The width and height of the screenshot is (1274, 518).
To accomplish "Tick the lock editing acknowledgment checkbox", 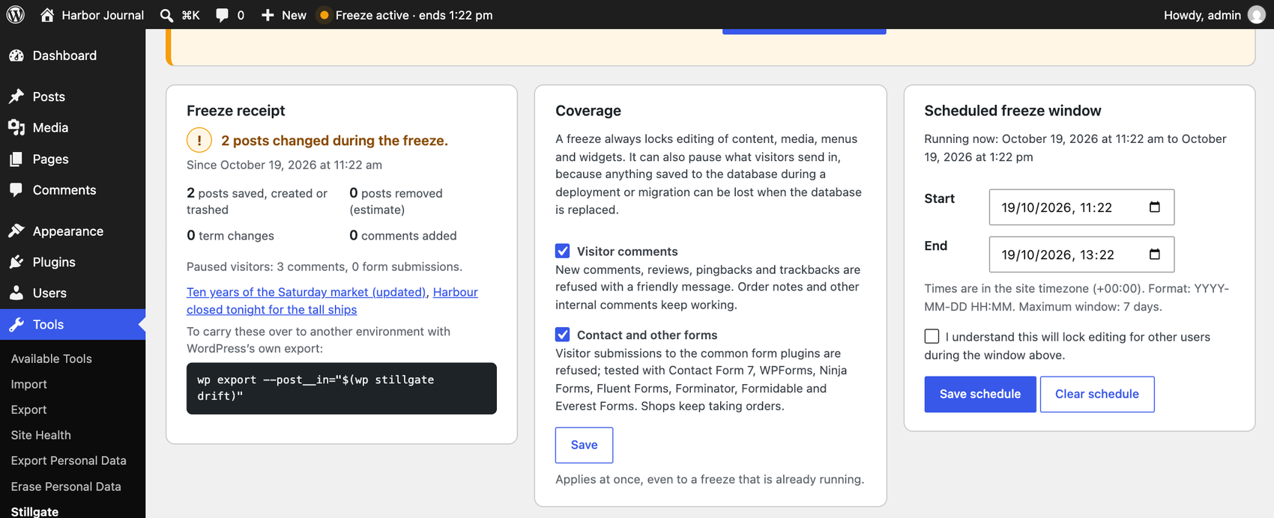I will [932, 336].
